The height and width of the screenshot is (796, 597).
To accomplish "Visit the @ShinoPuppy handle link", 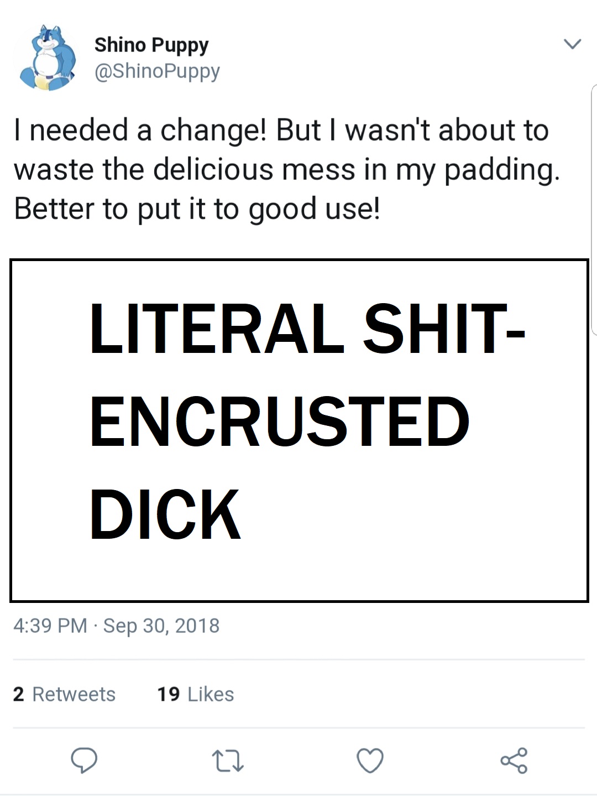I will (158, 71).
